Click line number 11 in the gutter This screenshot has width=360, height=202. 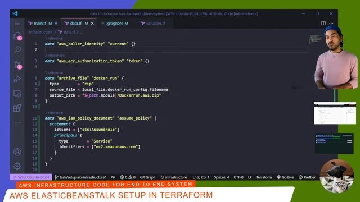coord(35,118)
